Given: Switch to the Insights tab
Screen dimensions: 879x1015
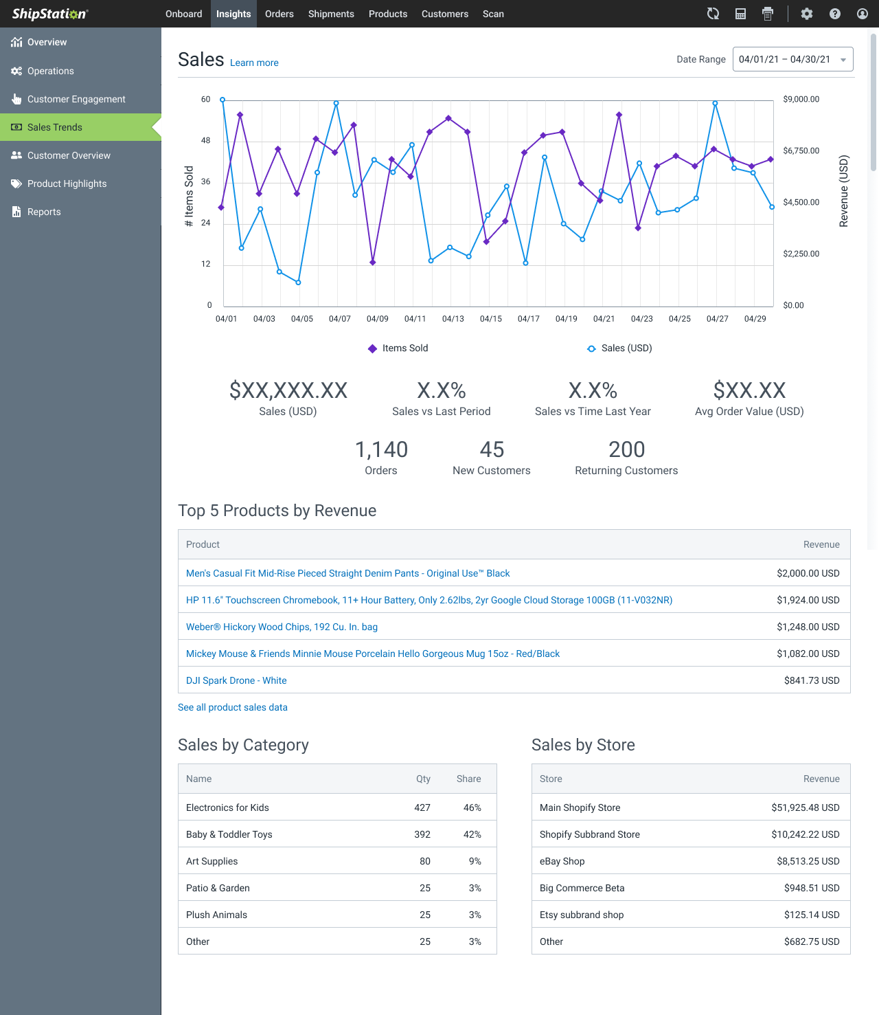Looking at the screenshot, I should coord(233,14).
